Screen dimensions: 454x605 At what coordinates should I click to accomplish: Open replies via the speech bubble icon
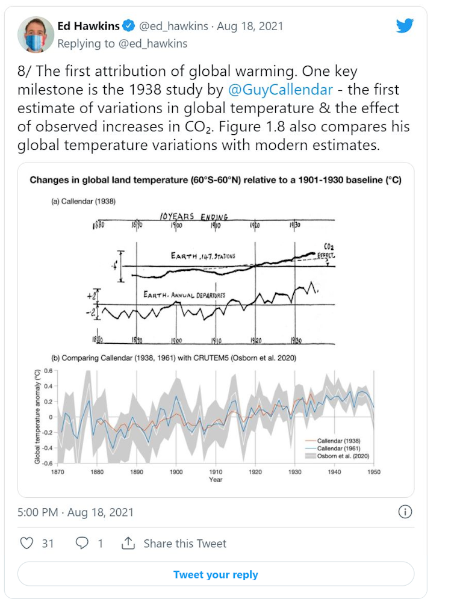click(x=82, y=543)
